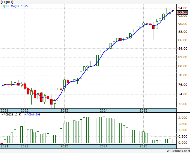Click the (LQDH) chart title
The width and height of the screenshot is (190, 153).
tap(7, 2)
